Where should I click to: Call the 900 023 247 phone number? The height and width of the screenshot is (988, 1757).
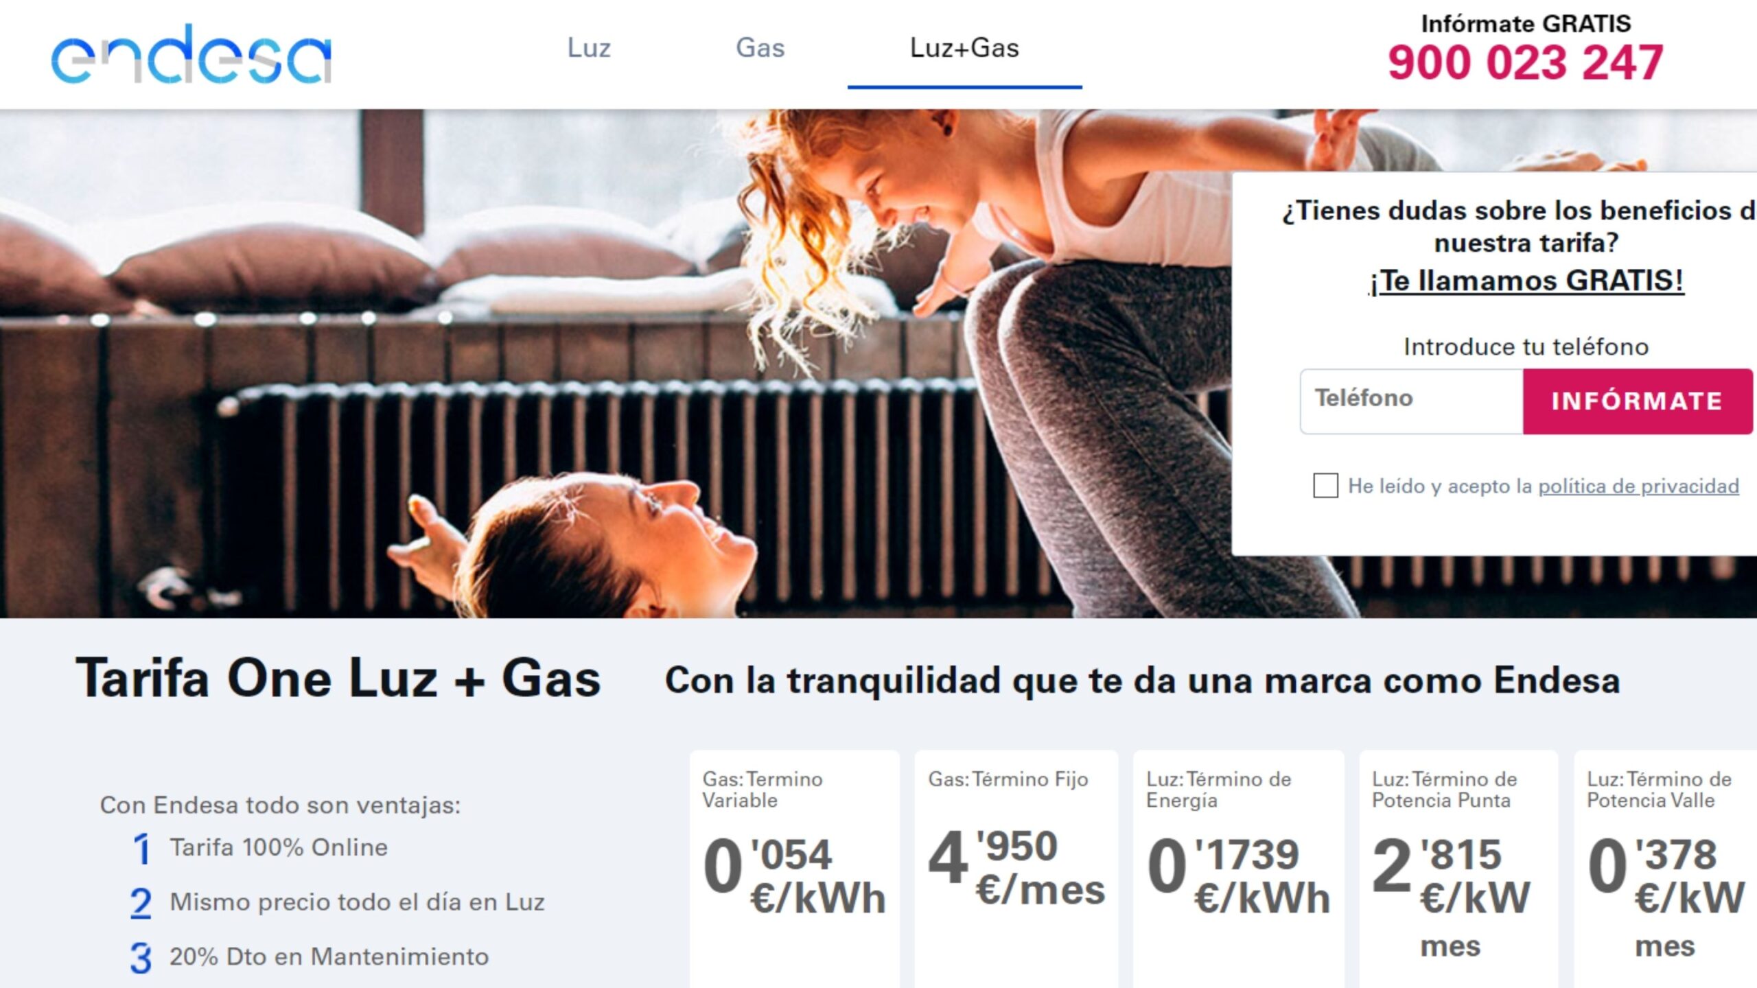coord(1525,62)
